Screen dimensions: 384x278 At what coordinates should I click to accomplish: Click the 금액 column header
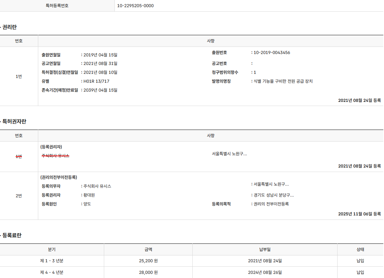pos(148,250)
